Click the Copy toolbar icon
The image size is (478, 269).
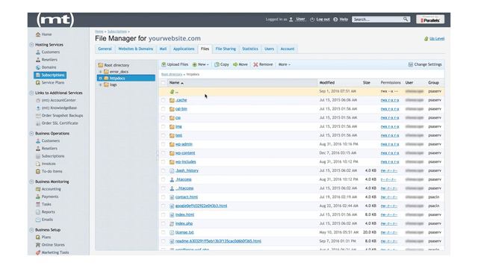[217, 64]
